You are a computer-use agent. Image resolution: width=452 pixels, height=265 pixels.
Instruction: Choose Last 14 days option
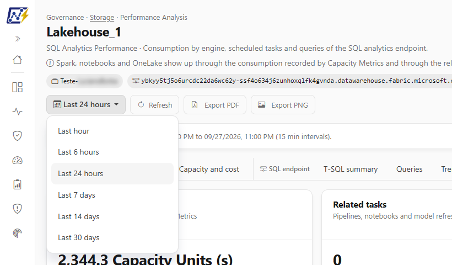coord(112,216)
